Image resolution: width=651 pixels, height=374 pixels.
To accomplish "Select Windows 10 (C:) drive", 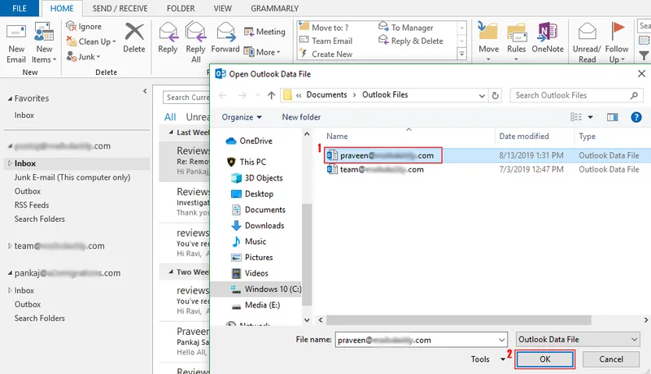I will point(267,289).
